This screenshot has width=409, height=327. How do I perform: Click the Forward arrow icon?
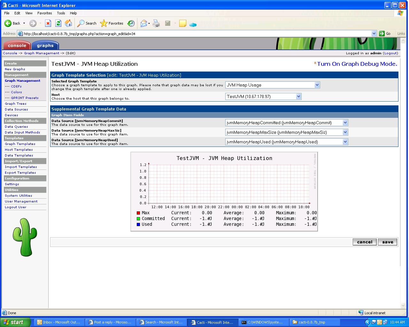pos(33,23)
